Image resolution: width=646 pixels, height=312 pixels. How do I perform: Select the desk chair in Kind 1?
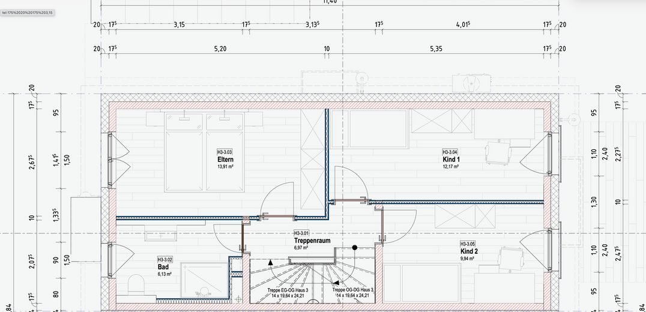(x=498, y=153)
